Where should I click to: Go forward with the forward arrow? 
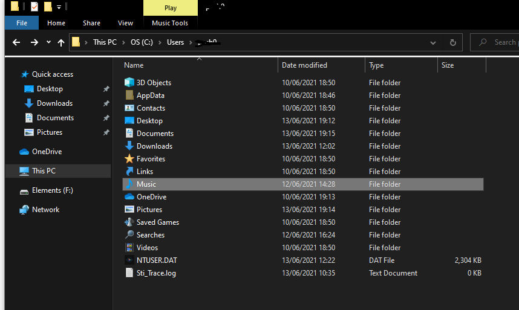pos(34,42)
